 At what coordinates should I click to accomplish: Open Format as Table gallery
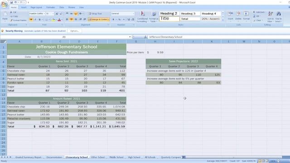point(154,17)
